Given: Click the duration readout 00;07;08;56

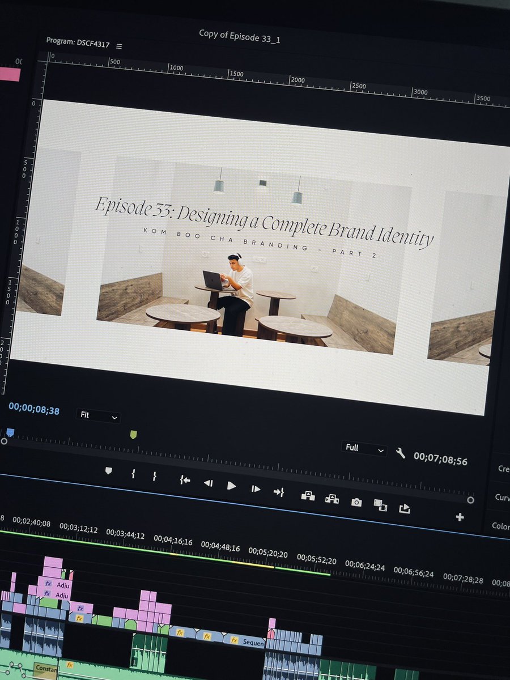Looking at the screenshot, I should (440, 459).
